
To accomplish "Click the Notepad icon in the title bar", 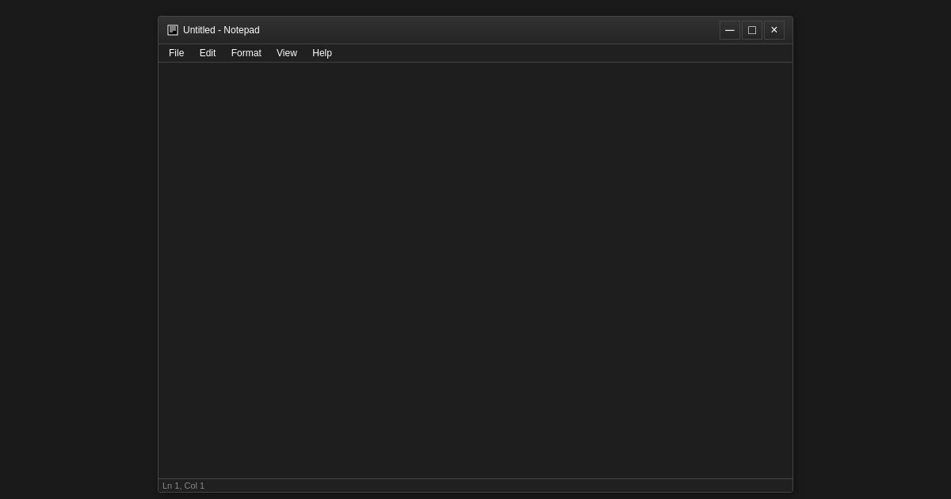I will 173,29.
